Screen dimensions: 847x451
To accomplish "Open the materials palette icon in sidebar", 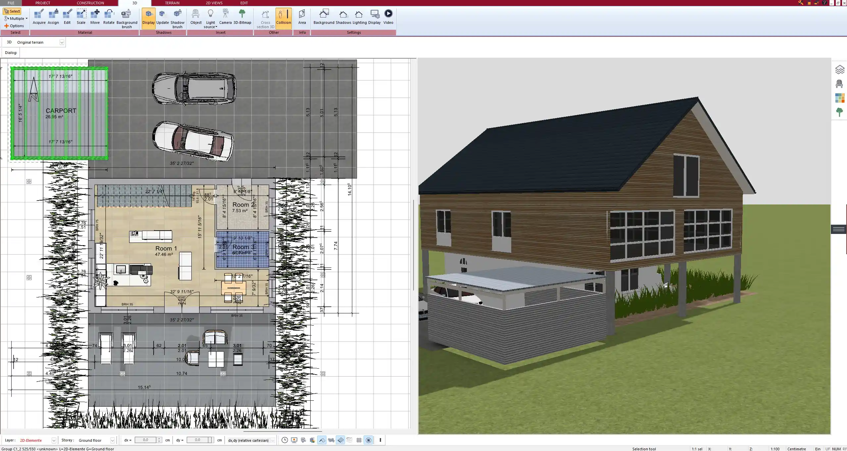I will point(840,98).
